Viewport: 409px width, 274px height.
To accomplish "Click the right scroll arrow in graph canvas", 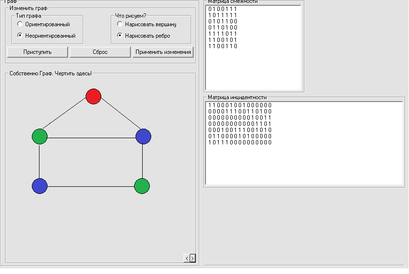I will (x=192, y=258).
